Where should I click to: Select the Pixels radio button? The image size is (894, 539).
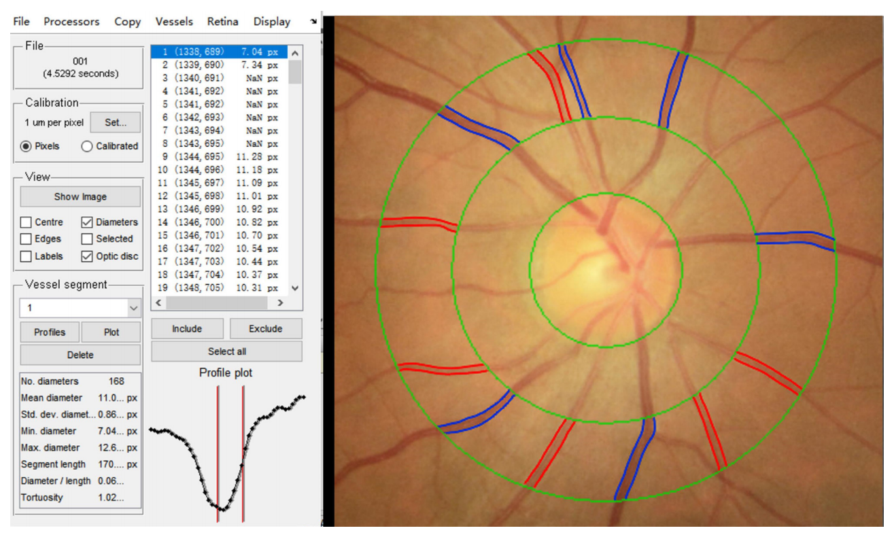tap(27, 146)
